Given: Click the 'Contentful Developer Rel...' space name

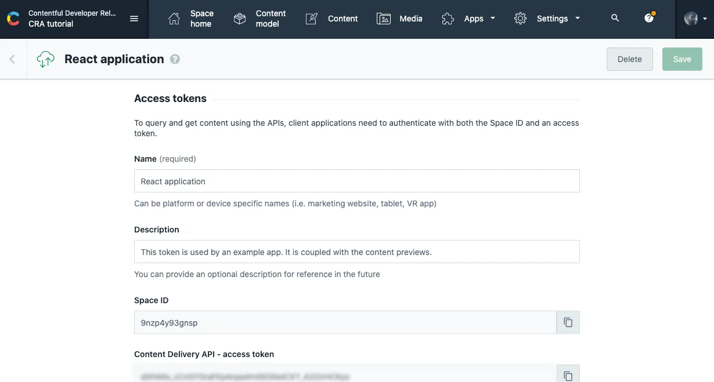Looking at the screenshot, I should click(73, 13).
